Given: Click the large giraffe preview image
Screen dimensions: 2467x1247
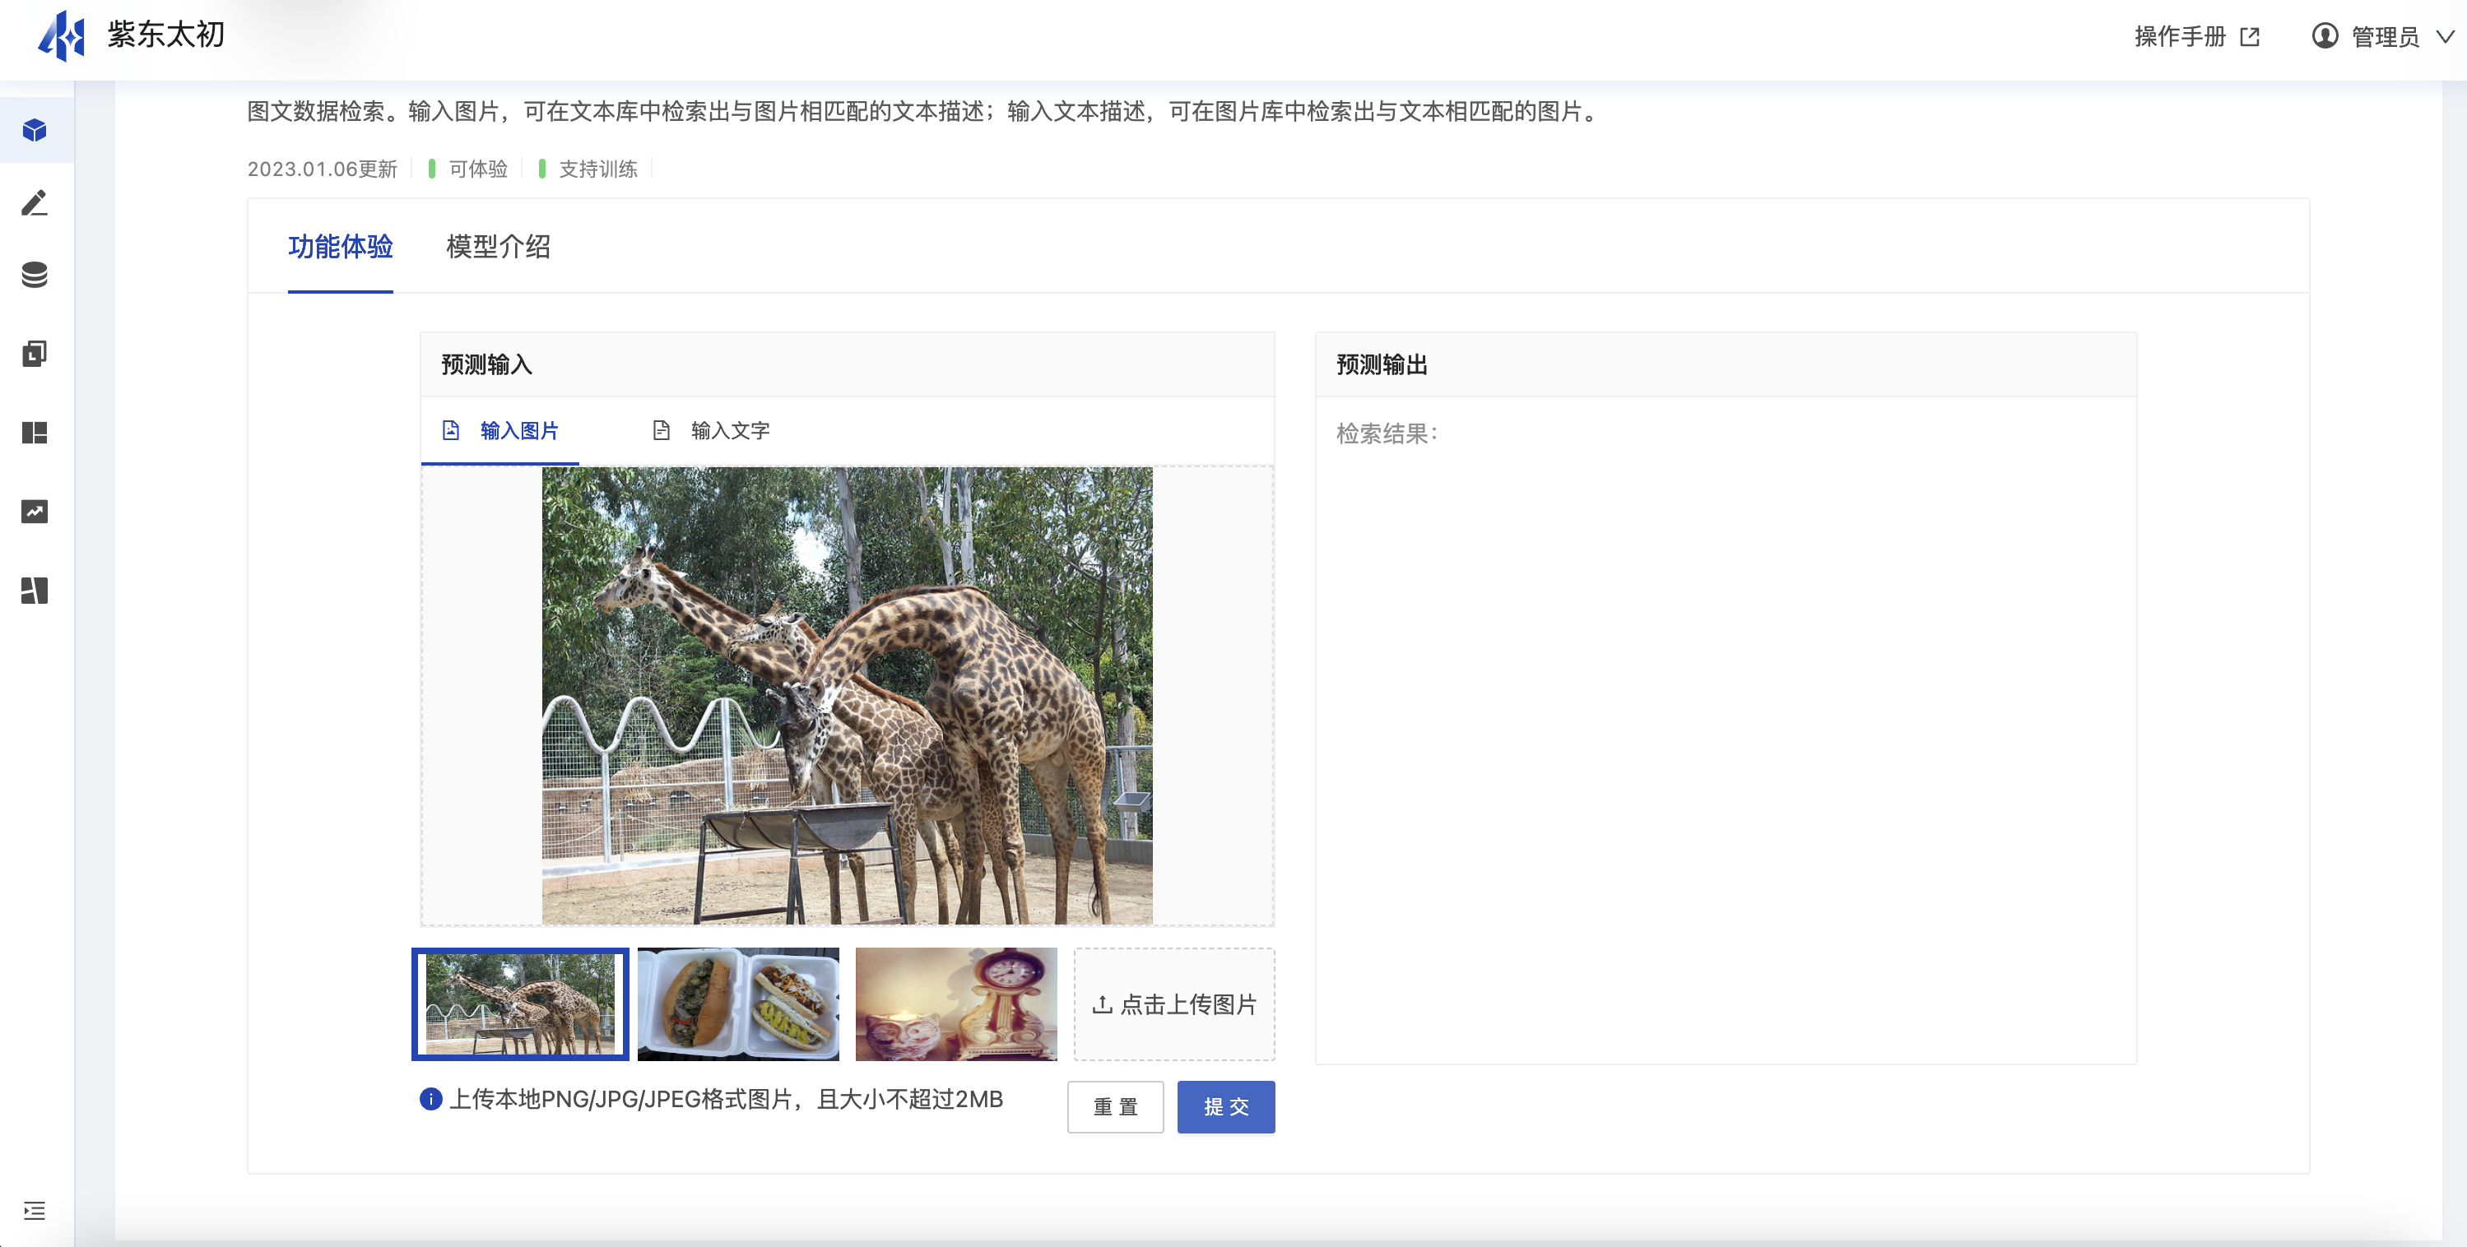Looking at the screenshot, I should tap(847, 696).
